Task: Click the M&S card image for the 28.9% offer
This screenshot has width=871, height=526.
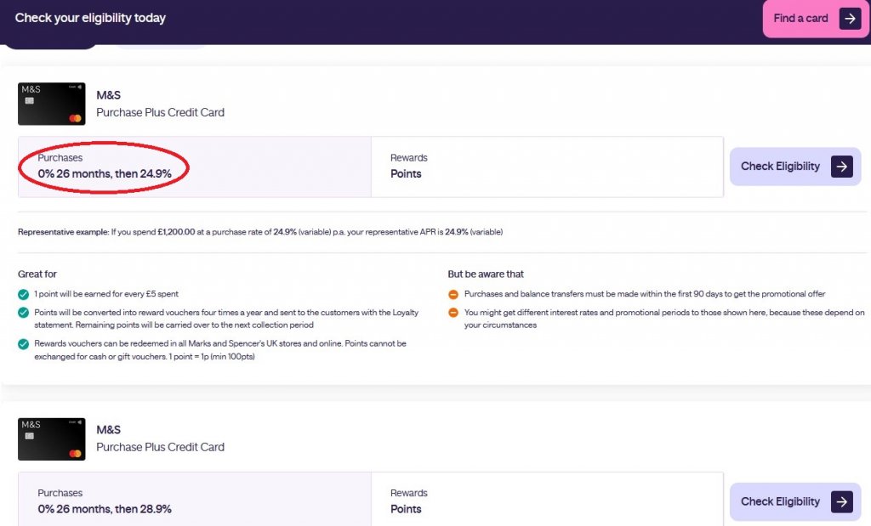Action: tap(52, 438)
